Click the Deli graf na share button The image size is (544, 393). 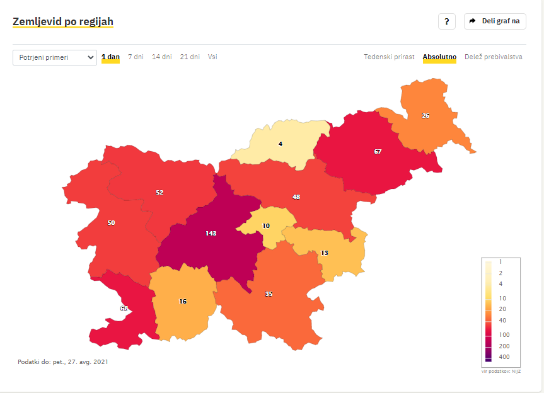pyautogui.click(x=495, y=21)
